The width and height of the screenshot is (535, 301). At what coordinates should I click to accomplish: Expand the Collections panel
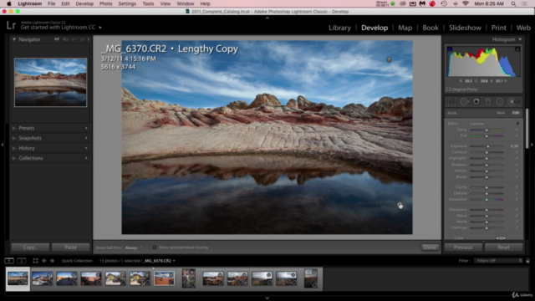(x=14, y=158)
